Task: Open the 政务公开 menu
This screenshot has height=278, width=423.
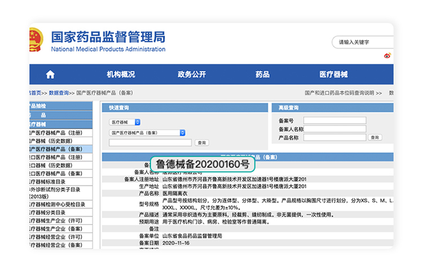Action: tap(192, 74)
